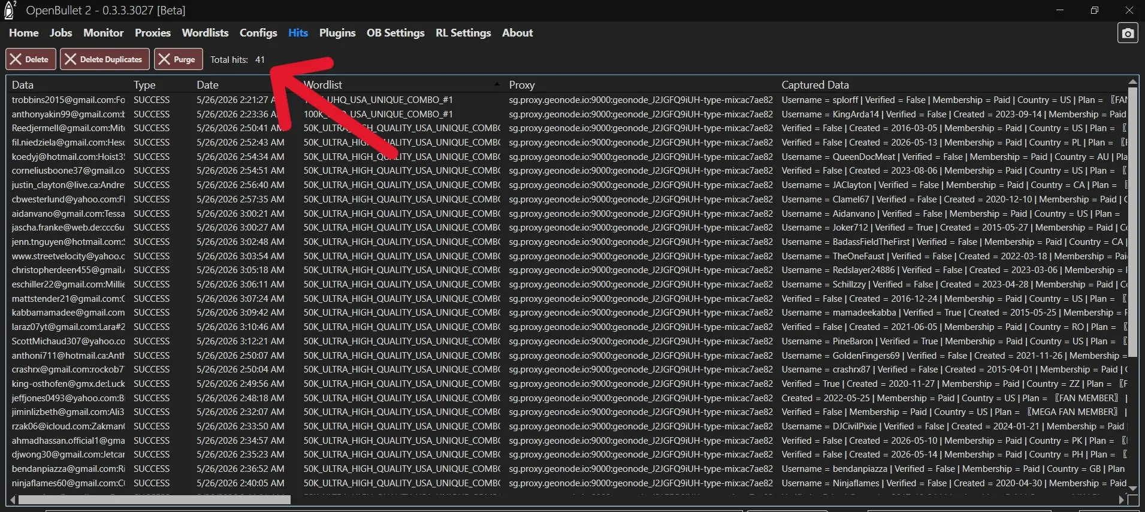The height and width of the screenshot is (512, 1145).
Task: Select the row dated 5/26/2026 3:05:18 AM
Action: (567, 270)
